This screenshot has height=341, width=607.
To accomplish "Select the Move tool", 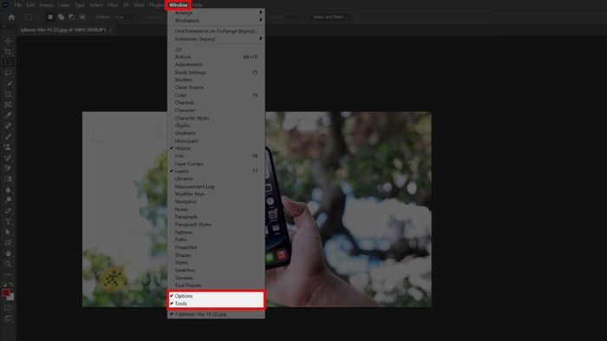I will pos(8,41).
